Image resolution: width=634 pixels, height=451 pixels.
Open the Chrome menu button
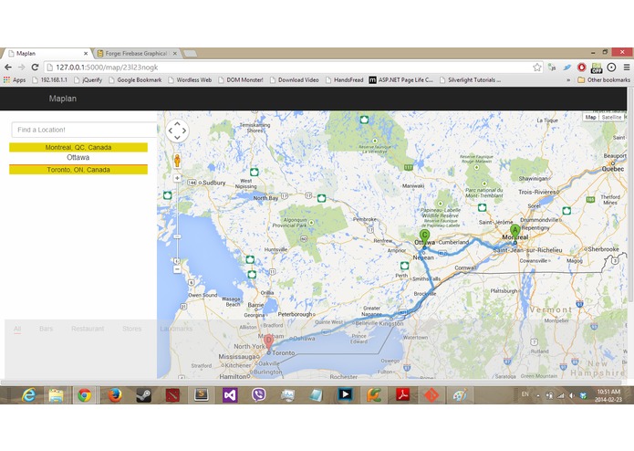pyautogui.click(x=626, y=68)
